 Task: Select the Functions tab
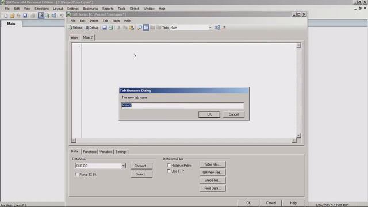[90, 152]
